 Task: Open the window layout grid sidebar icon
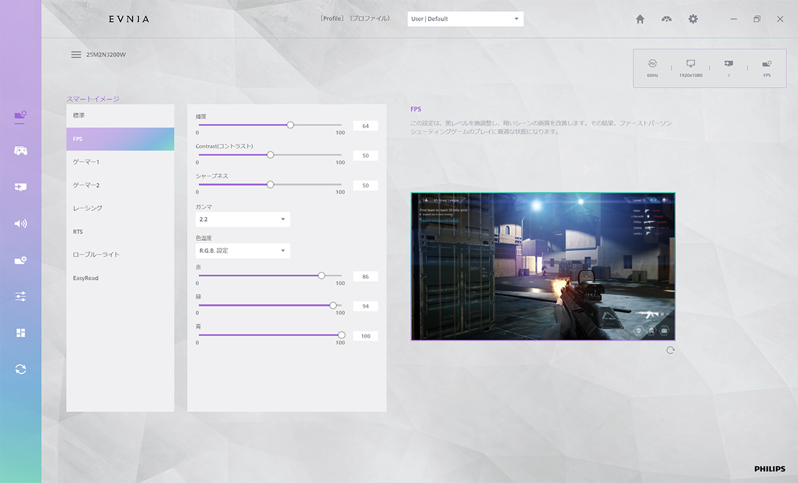(x=21, y=333)
